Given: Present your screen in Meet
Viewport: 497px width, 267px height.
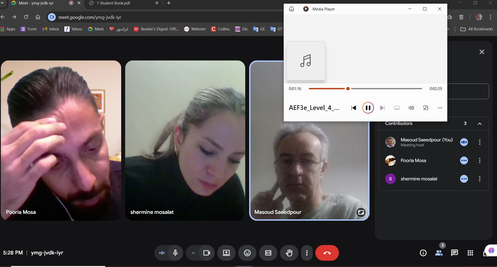Looking at the screenshot, I should (x=226, y=253).
